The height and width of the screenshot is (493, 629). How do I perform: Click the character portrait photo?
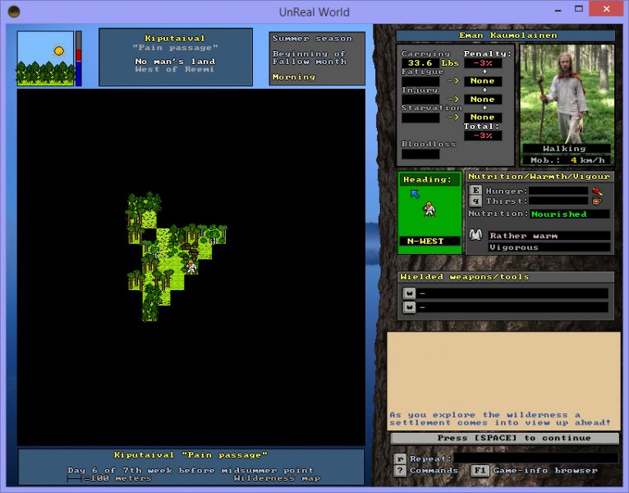[567, 94]
